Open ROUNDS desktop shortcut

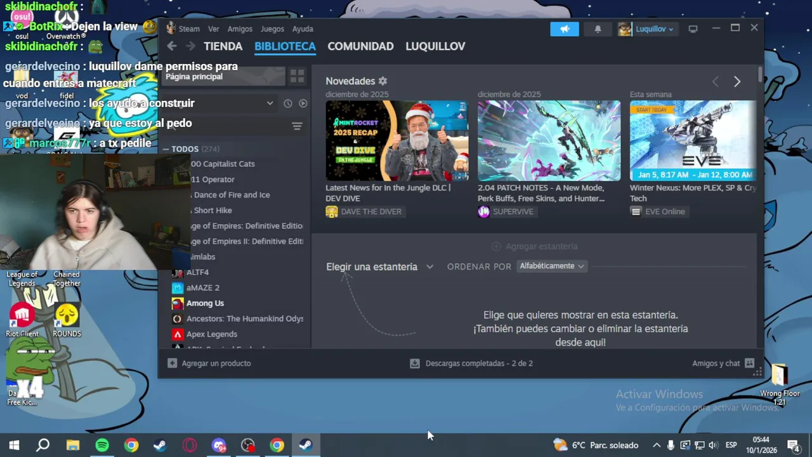coord(67,319)
